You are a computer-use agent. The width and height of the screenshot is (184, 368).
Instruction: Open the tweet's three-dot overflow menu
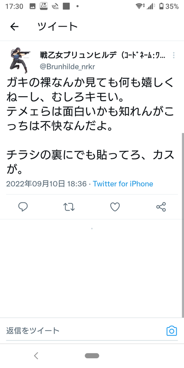[174, 55]
